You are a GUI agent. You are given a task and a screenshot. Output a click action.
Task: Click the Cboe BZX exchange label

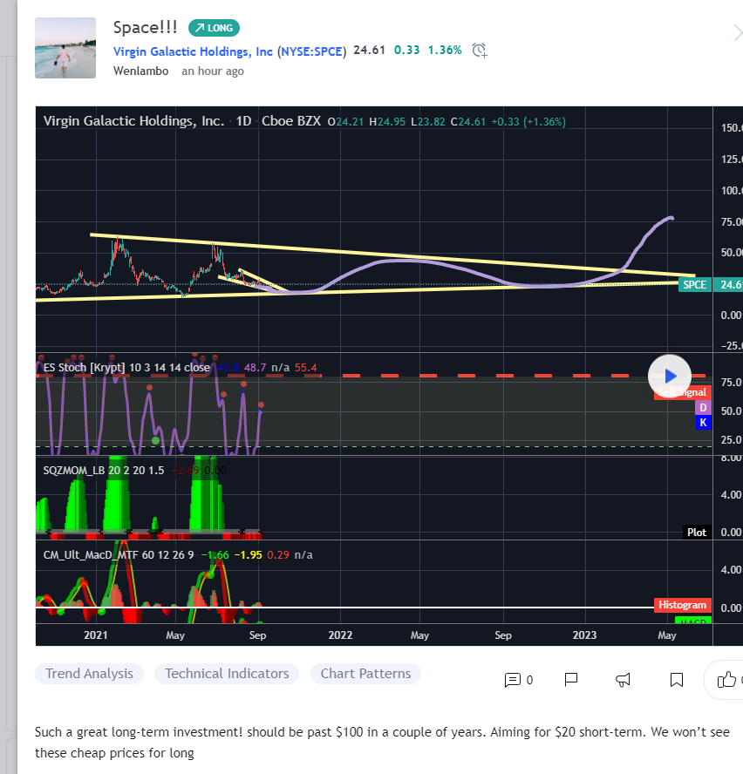click(291, 121)
